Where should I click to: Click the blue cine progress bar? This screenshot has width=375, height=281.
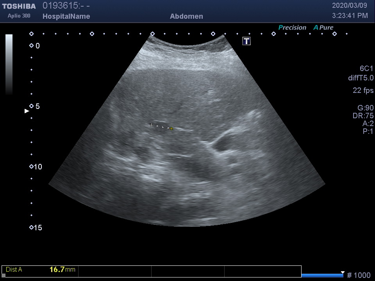[x=322, y=275]
